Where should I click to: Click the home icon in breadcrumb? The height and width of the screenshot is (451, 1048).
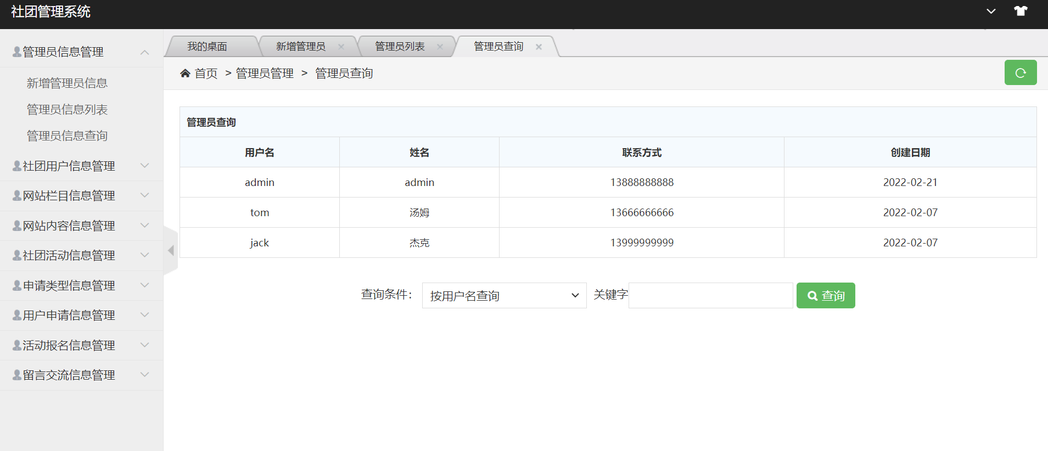point(185,73)
